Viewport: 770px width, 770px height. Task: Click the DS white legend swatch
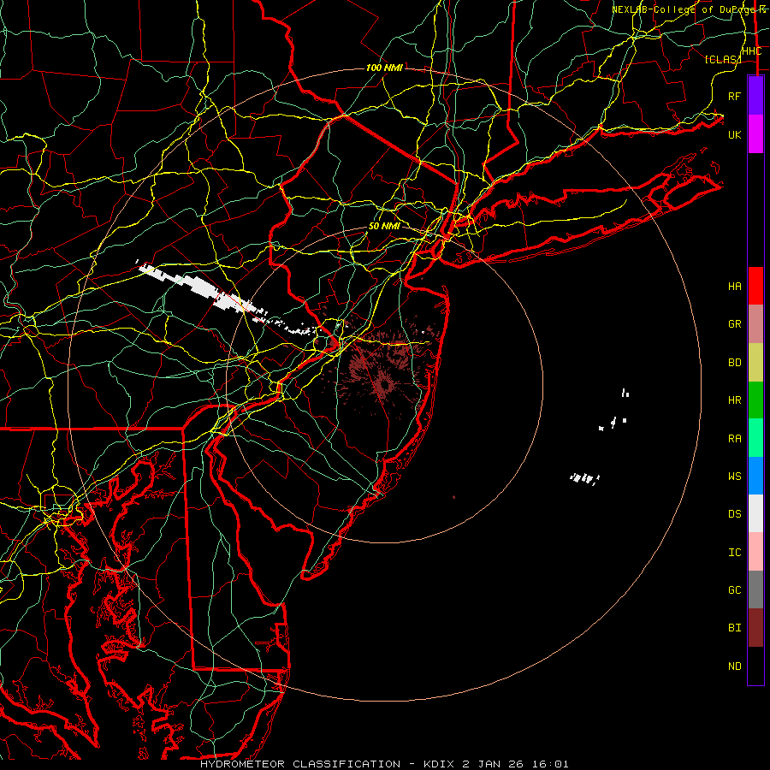click(755, 513)
